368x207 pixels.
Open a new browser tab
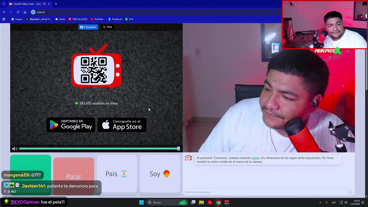(x=56, y=4)
